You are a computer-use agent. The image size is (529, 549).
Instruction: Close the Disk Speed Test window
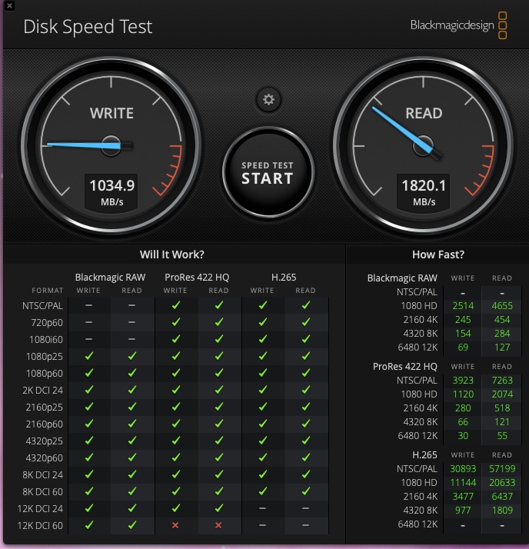click(x=9, y=5)
